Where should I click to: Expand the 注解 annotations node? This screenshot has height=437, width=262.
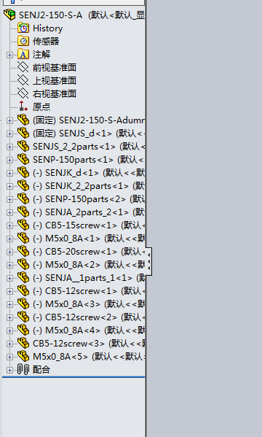click(x=9, y=55)
